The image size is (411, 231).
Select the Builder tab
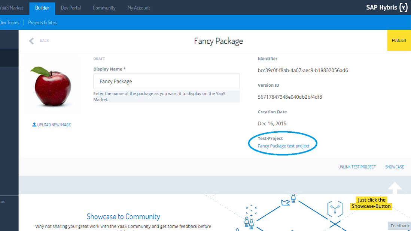(x=42, y=8)
